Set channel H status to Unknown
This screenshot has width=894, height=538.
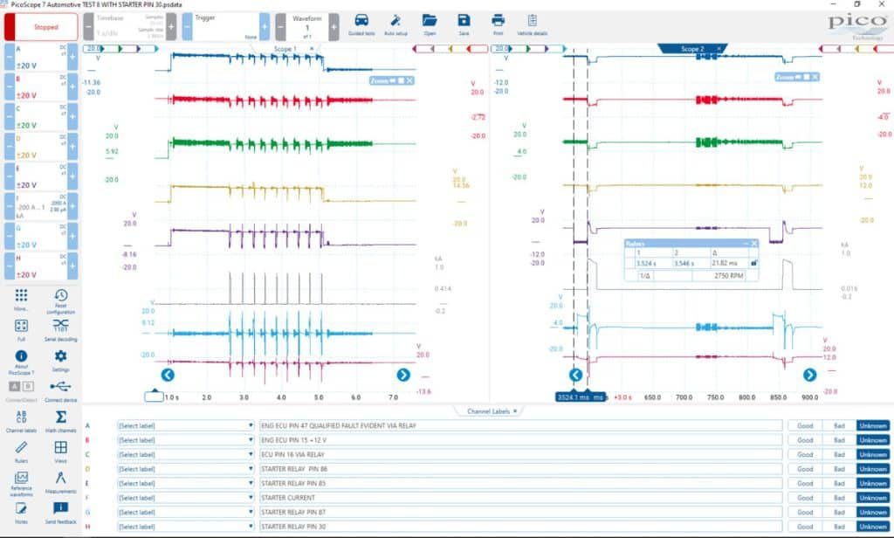873,527
